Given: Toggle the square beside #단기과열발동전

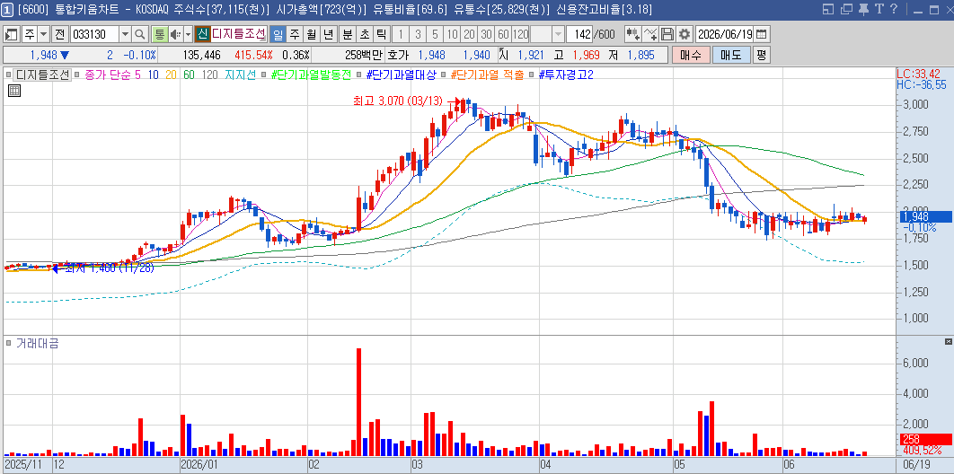Looking at the screenshot, I should tap(263, 75).
